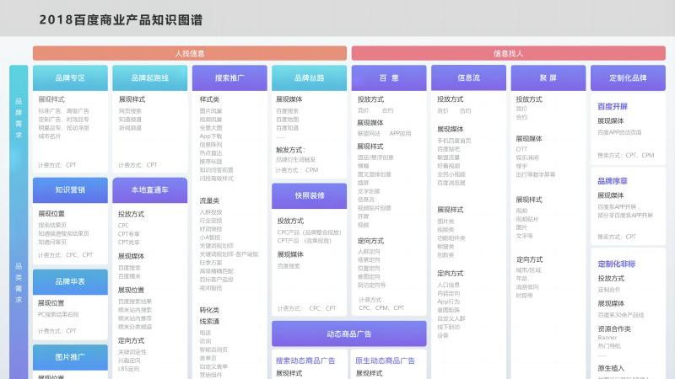This screenshot has width=675, height=379.
Task: Select the 品牌华表 card header
Action: pos(70,282)
